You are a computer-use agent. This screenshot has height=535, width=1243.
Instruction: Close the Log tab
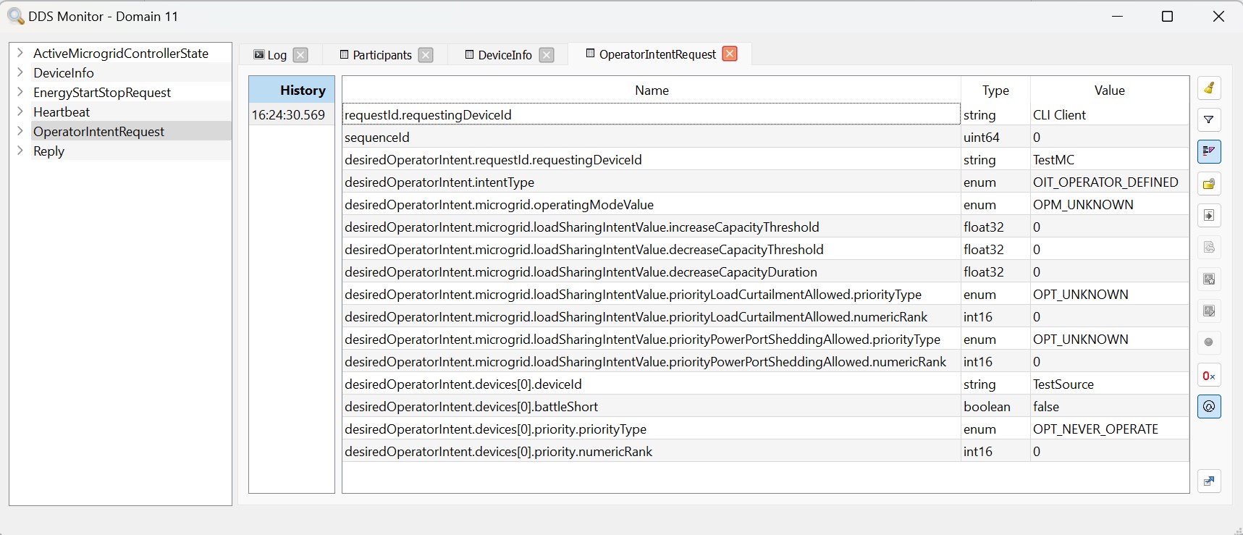tap(300, 55)
